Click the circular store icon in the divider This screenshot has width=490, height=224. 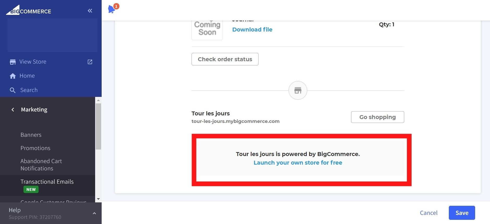click(298, 90)
